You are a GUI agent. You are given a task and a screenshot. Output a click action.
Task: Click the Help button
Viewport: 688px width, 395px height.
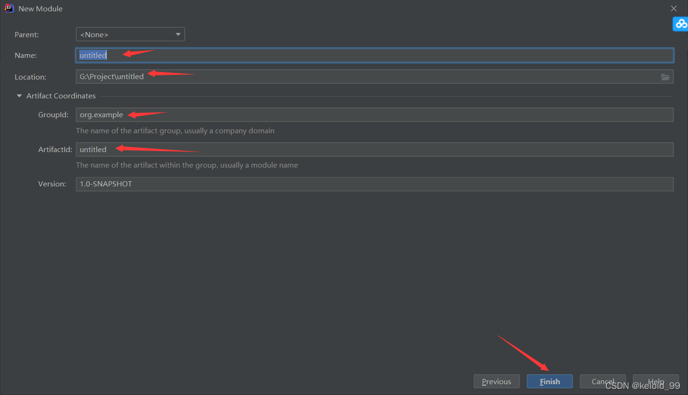656,381
